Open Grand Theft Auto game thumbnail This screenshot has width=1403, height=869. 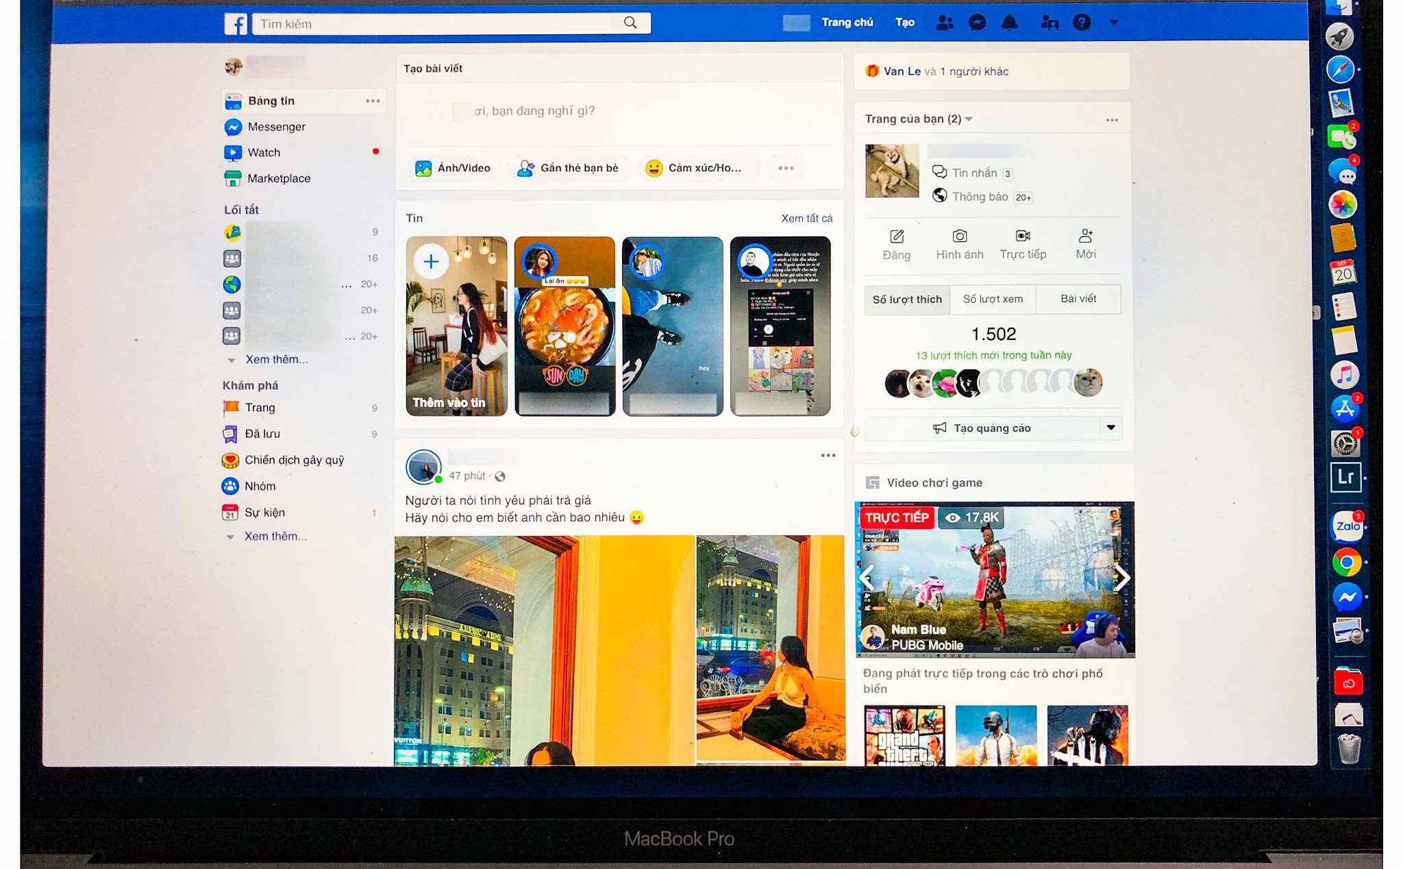(904, 735)
